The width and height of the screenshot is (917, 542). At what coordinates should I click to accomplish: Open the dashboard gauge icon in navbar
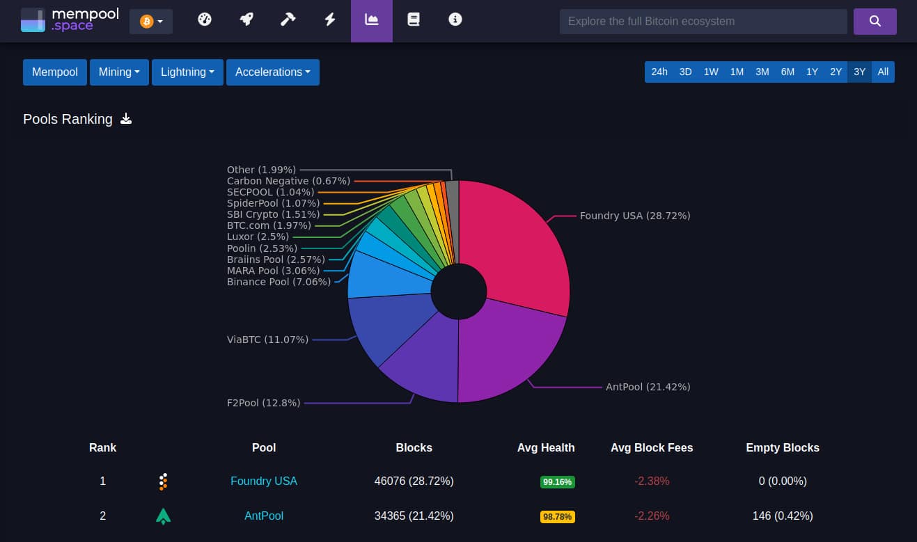(204, 19)
